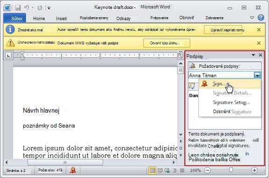
Task: Click the horizontal scrollbar left arrow
Action: pyautogui.click(x=7, y=162)
